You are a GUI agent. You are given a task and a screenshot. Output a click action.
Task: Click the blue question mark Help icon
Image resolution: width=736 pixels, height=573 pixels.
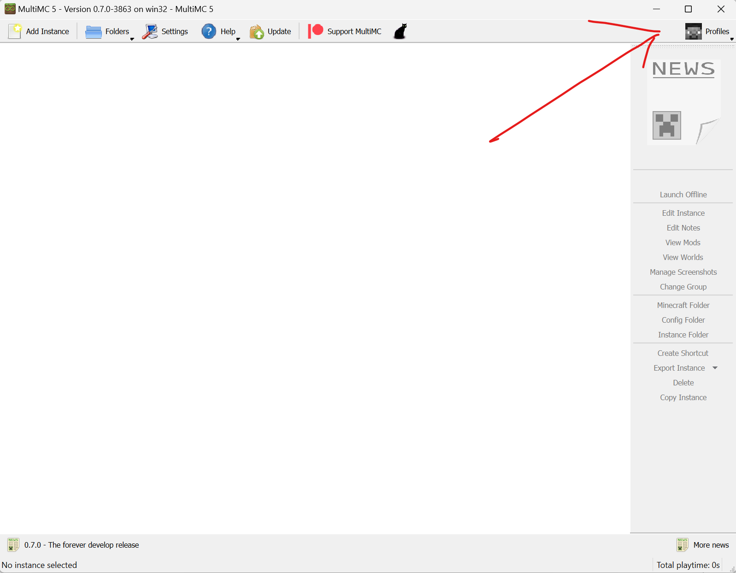(209, 31)
